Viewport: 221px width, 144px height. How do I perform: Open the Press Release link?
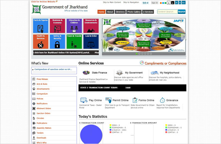pos(42,79)
